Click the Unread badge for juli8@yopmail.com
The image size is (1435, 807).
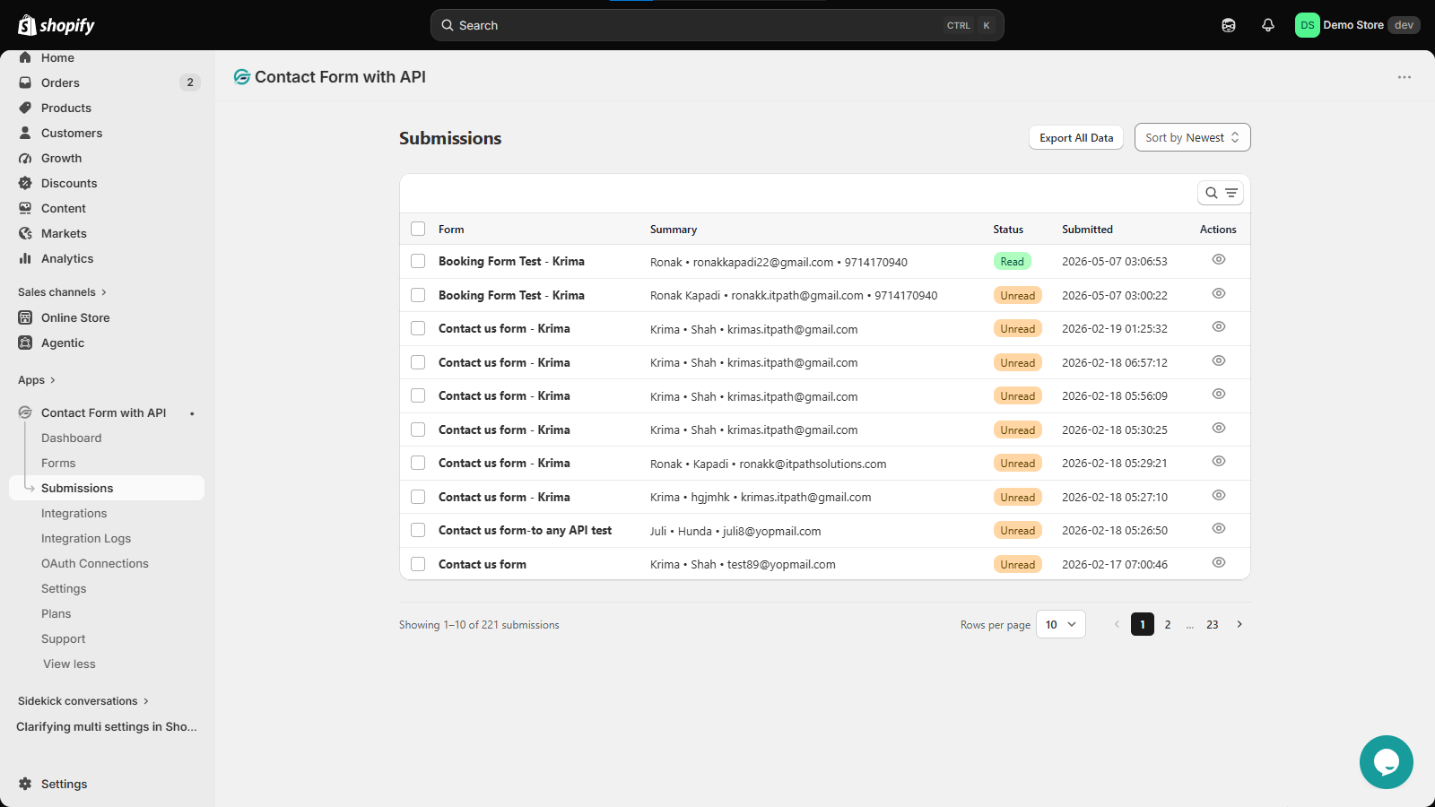tap(1018, 530)
